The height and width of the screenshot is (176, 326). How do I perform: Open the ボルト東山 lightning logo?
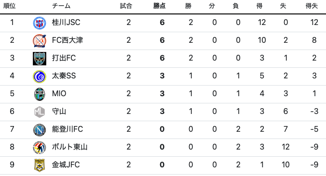[x=40, y=148]
